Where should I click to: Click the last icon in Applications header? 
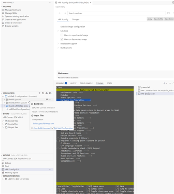click(x=50, y=93)
